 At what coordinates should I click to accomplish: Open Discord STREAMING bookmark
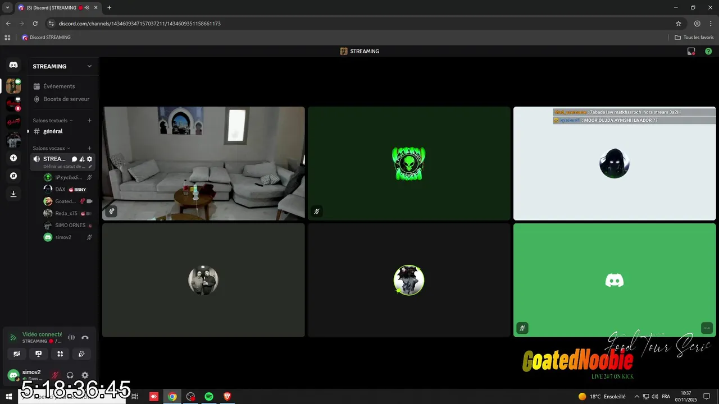pos(46,38)
